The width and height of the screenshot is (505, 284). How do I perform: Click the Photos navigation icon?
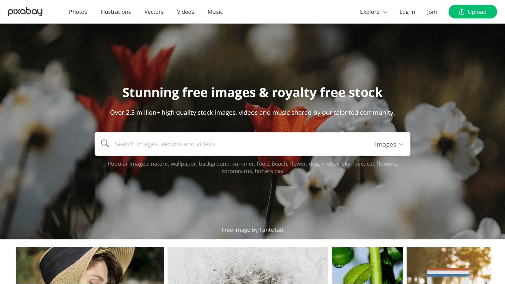[x=78, y=11]
